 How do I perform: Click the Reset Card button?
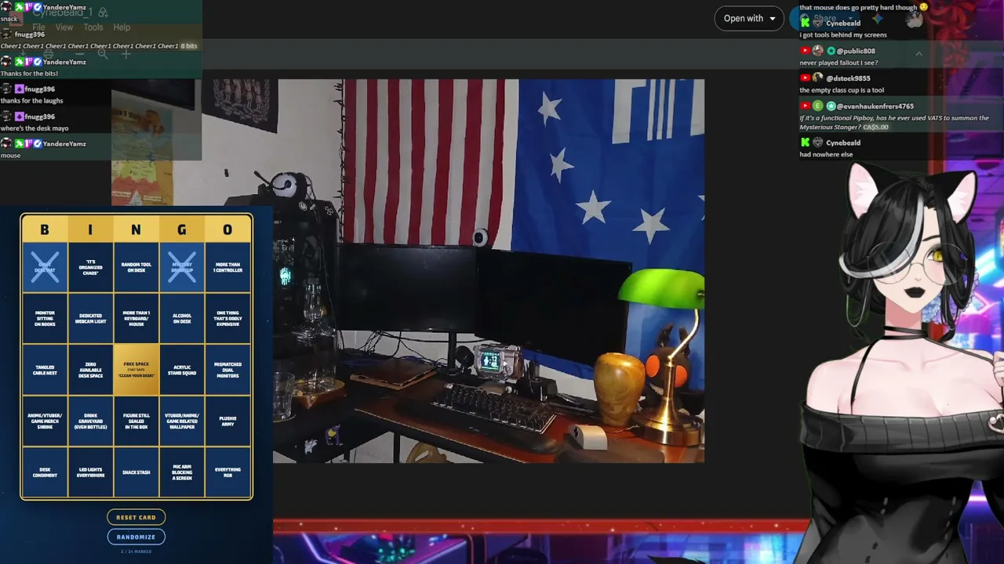(136, 517)
